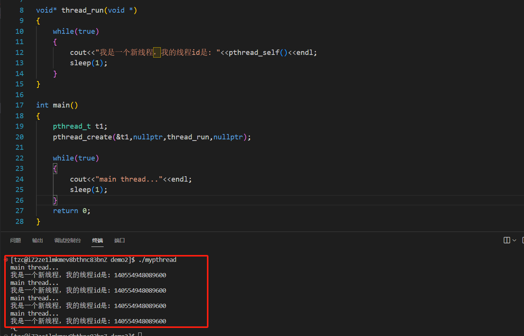Click the pthread_t t1; declaration
Image resolution: width=524 pixels, height=336 pixels.
tap(80, 126)
